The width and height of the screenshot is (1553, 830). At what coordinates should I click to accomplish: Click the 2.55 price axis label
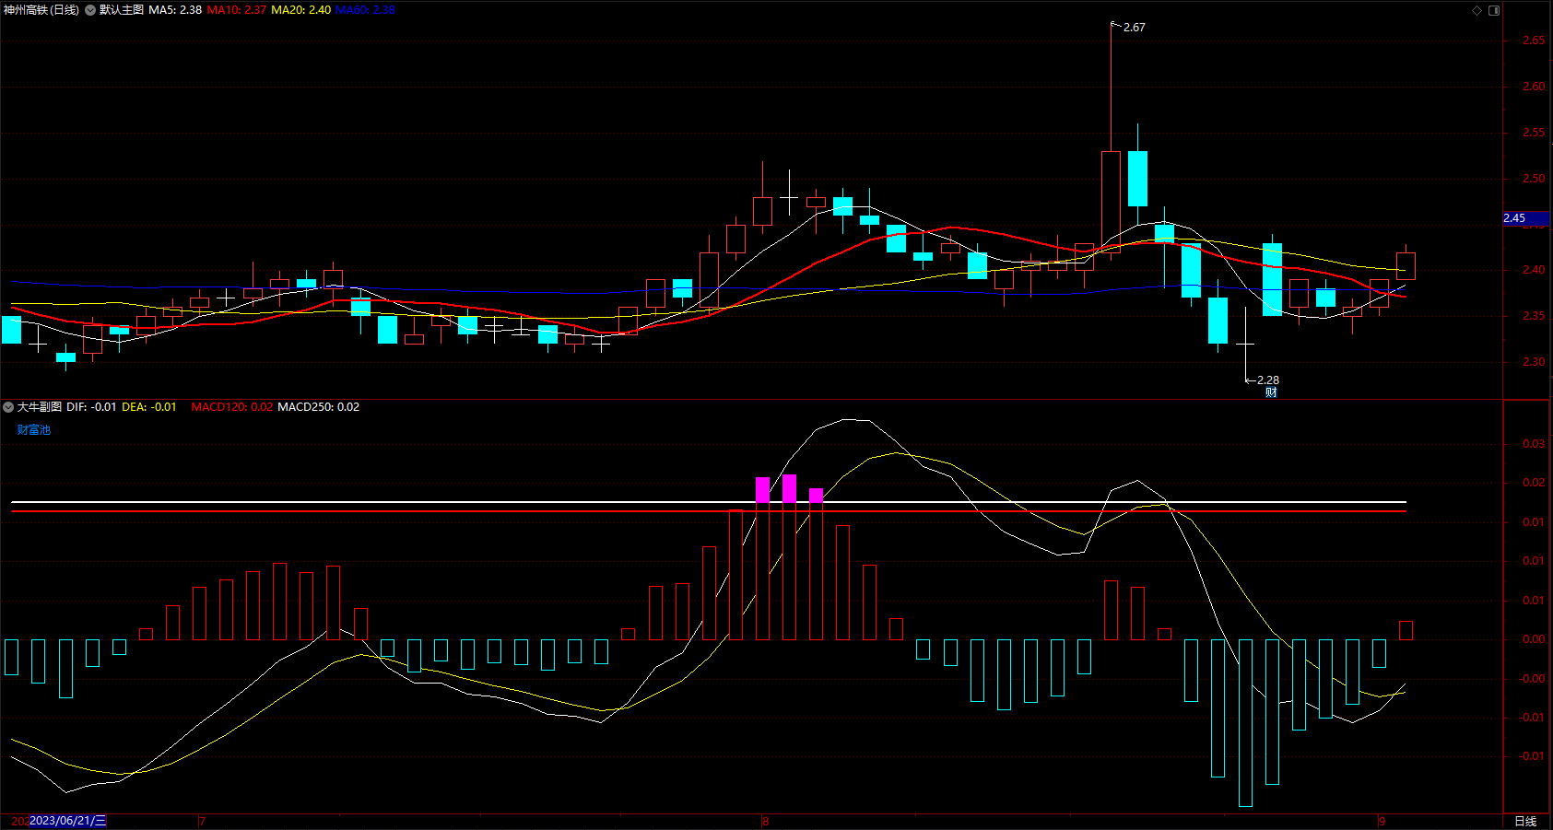tap(1534, 133)
